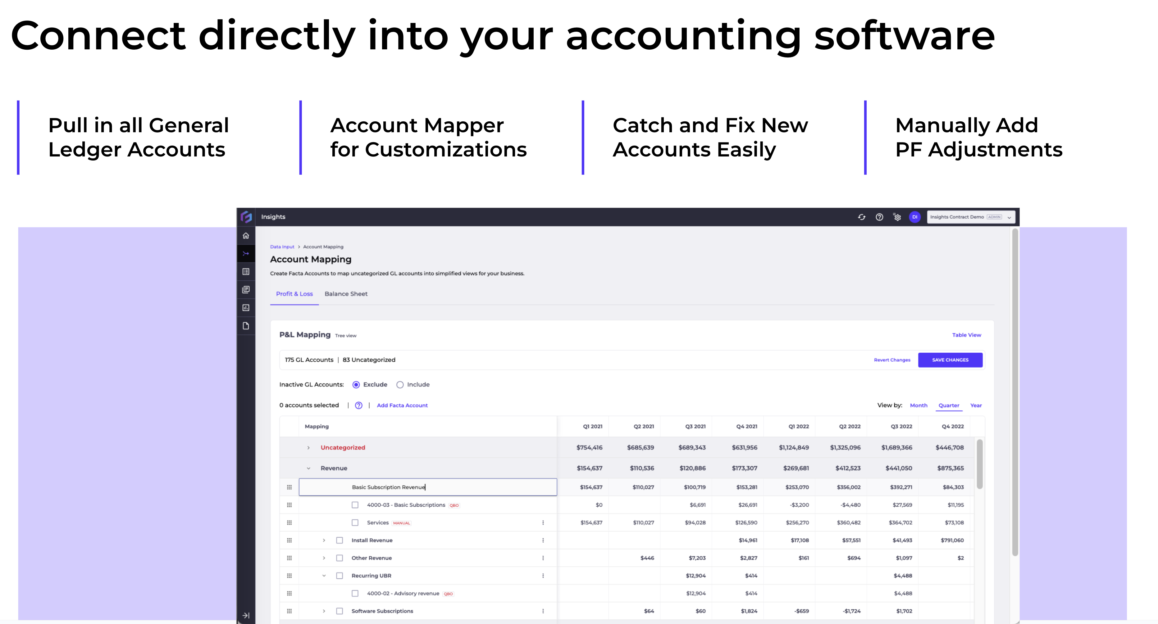The width and height of the screenshot is (1158, 624).
Task: Expand the Other Revenue chevron
Action: coord(324,558)
